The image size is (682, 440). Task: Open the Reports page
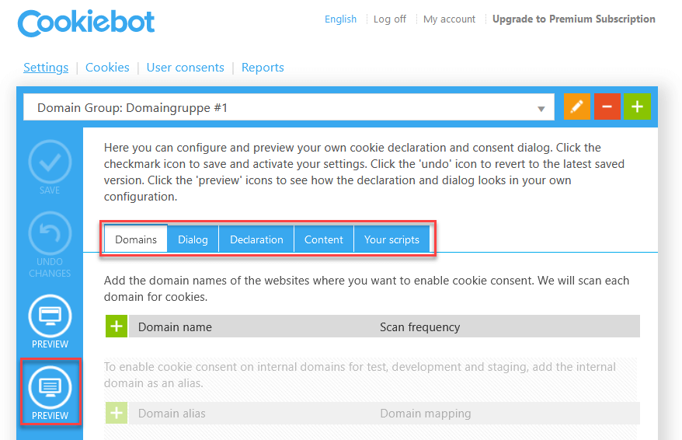tap(263, 68)
